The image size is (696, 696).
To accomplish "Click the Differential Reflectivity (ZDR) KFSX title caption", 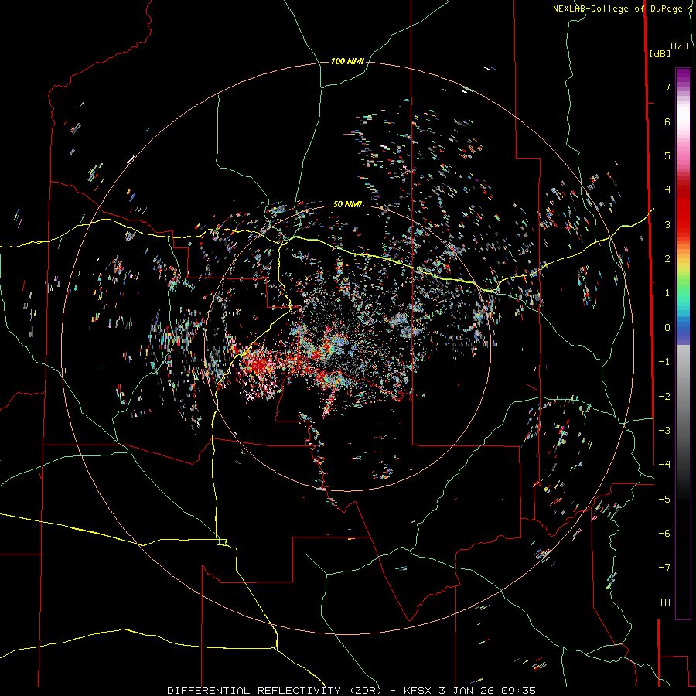I will pyautogui.click(x=352, y=691).
